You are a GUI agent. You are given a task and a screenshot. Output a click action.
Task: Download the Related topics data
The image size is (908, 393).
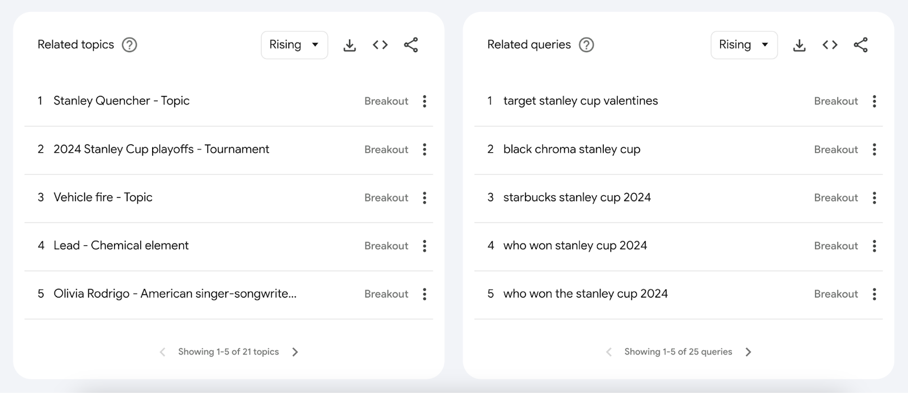pos(350,44)
